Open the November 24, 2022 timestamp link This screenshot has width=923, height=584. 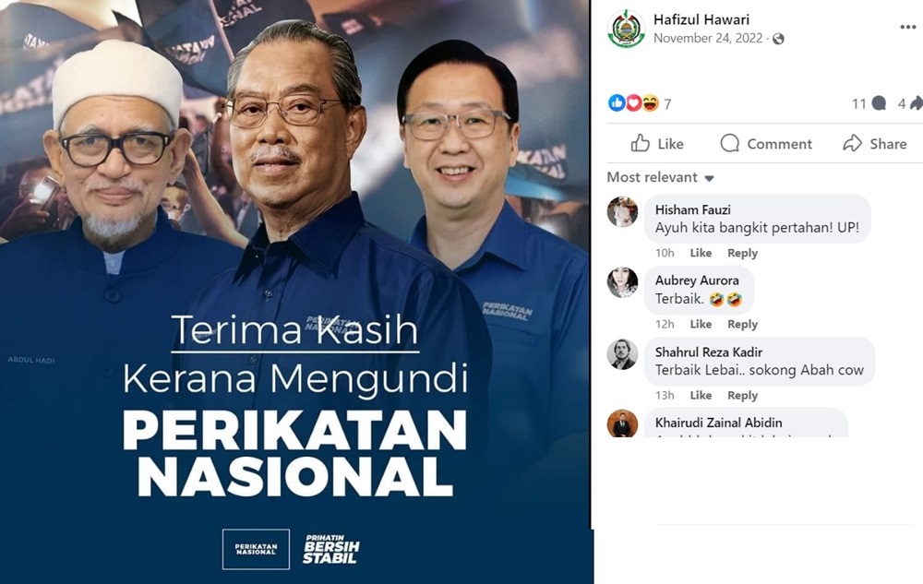click(708, 38)
